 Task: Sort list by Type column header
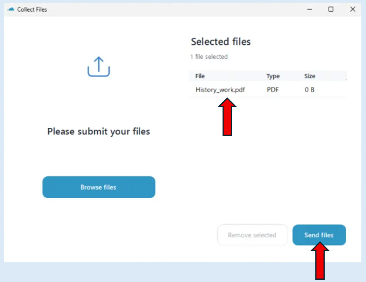click(273, 76)
